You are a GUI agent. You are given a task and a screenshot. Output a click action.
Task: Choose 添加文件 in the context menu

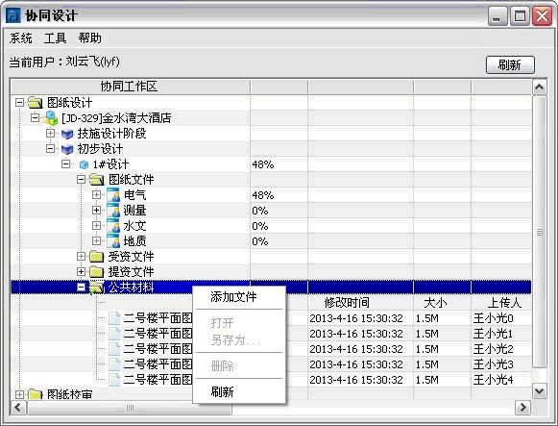(x=239, y=297)
